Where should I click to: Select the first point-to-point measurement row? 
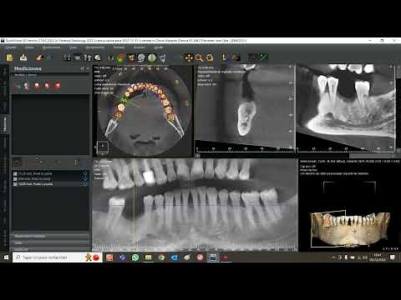(51, 173)
